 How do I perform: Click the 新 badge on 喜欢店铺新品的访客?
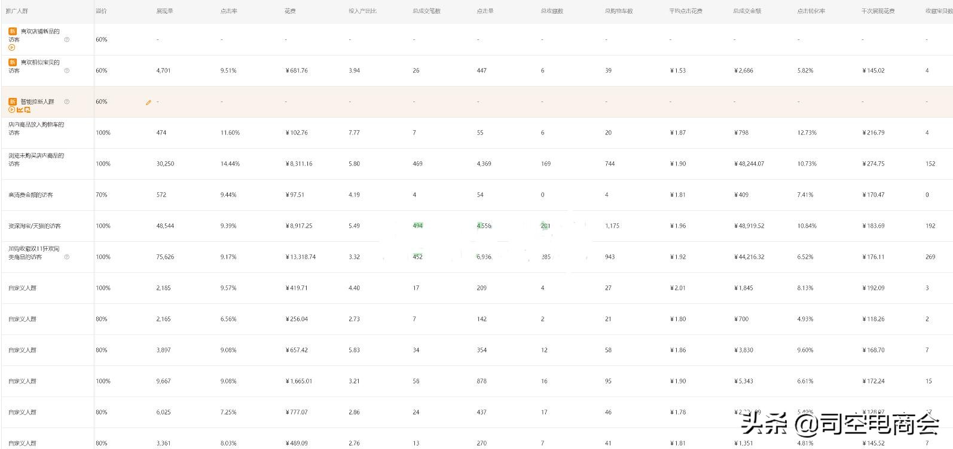[x=13, y=31]
